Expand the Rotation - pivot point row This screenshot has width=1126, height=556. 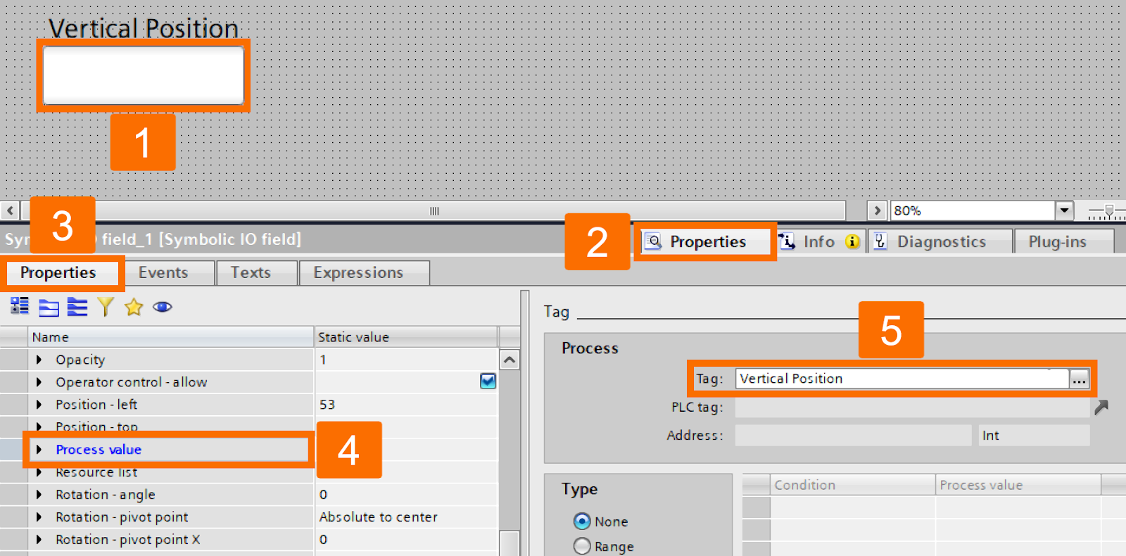tap(39, 517)
